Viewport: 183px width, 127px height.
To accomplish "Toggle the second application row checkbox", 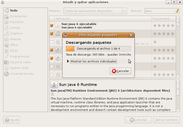I will tap(52, 34).
